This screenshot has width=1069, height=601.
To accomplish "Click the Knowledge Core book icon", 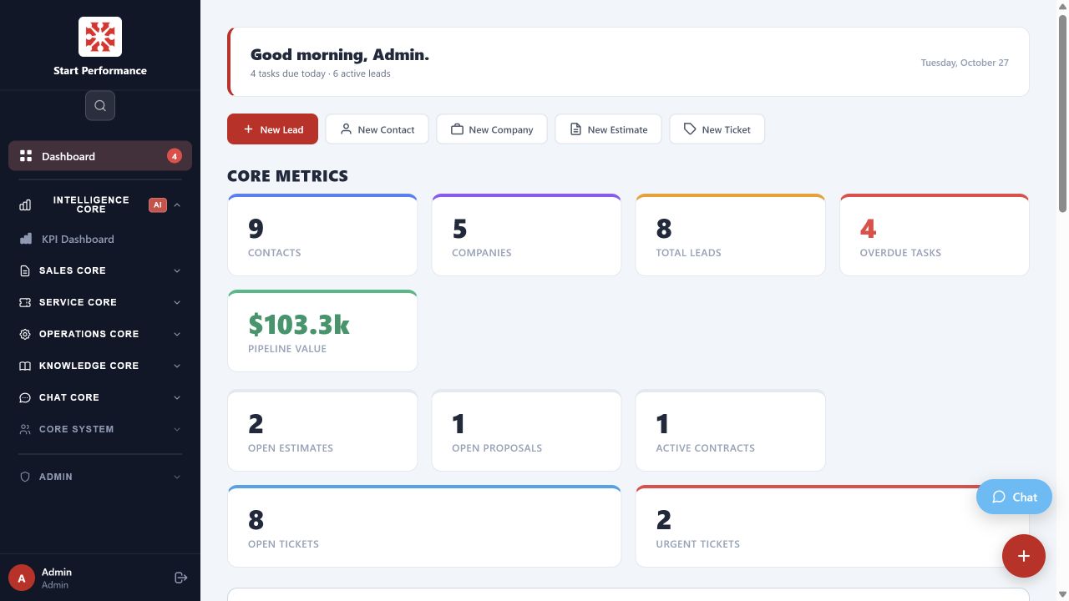I will click(25, 366).
